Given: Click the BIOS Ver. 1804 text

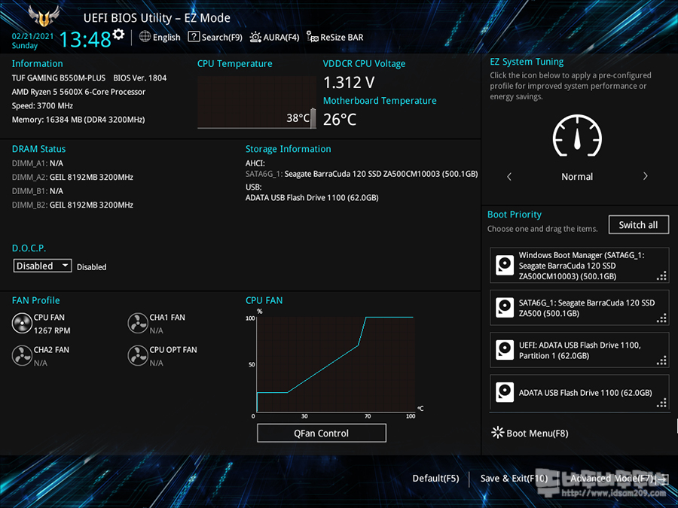Looking at the screenshot, I should click(139, 78).
